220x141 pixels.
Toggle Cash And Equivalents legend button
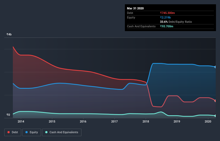point(62,132)
